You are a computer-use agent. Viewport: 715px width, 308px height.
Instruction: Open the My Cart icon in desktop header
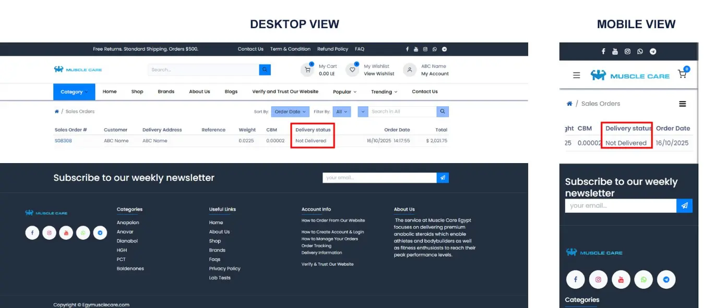click(x=307, y=70)
